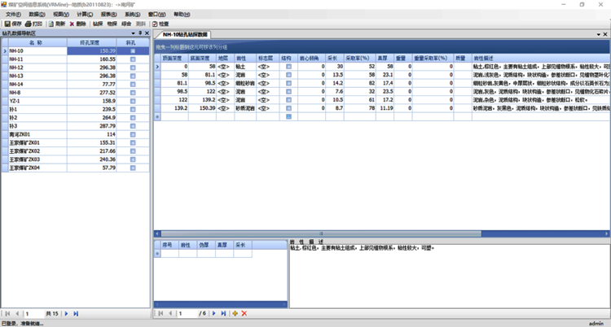611x327 pixels.
Task: Open the 数据(D) menu
Action: [x=37, y=15]
